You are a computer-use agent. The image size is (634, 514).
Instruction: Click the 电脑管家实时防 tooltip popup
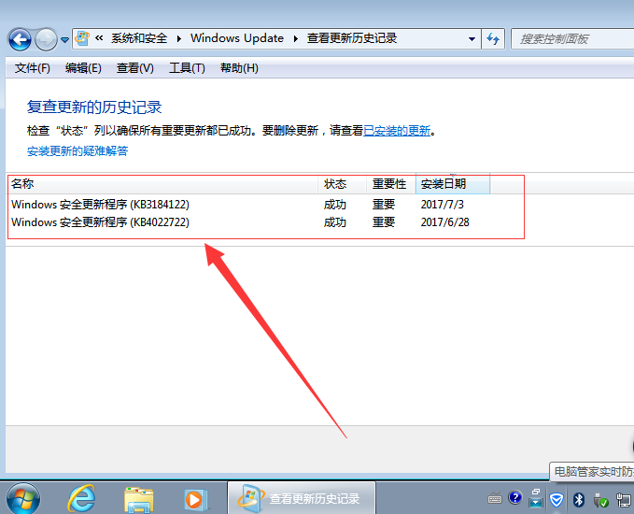coord(592,472)
